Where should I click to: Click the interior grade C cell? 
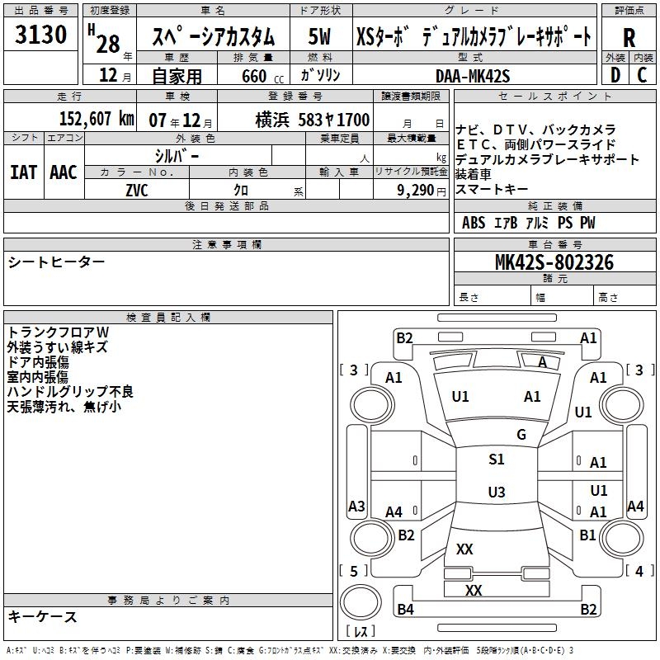[x=642, y=74]
